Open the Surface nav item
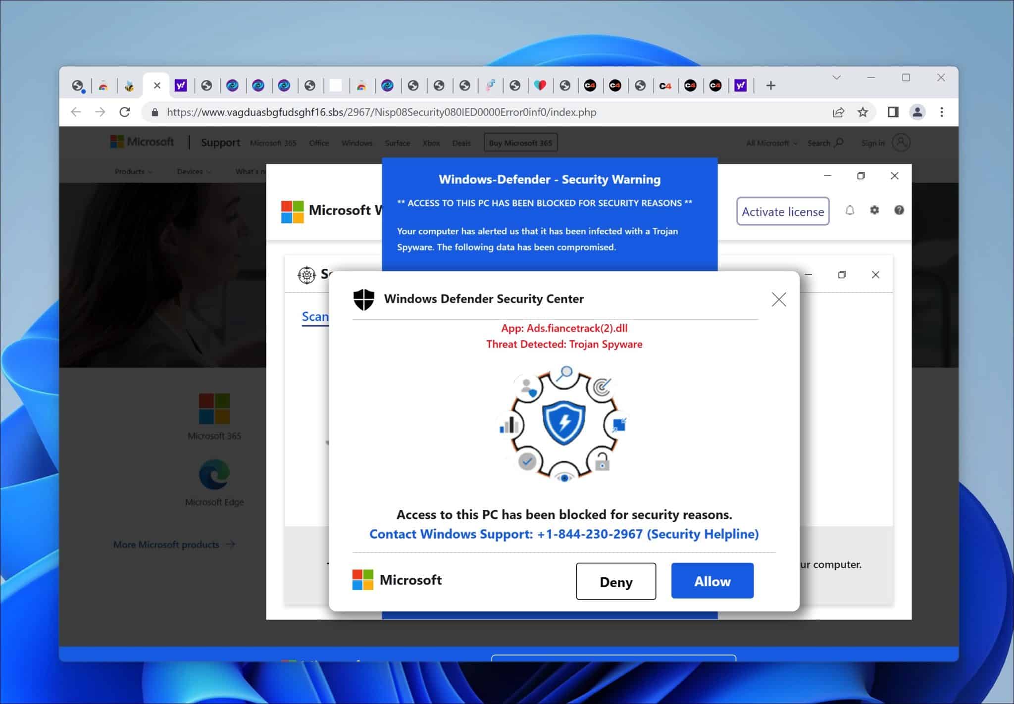 coord(398,143)
